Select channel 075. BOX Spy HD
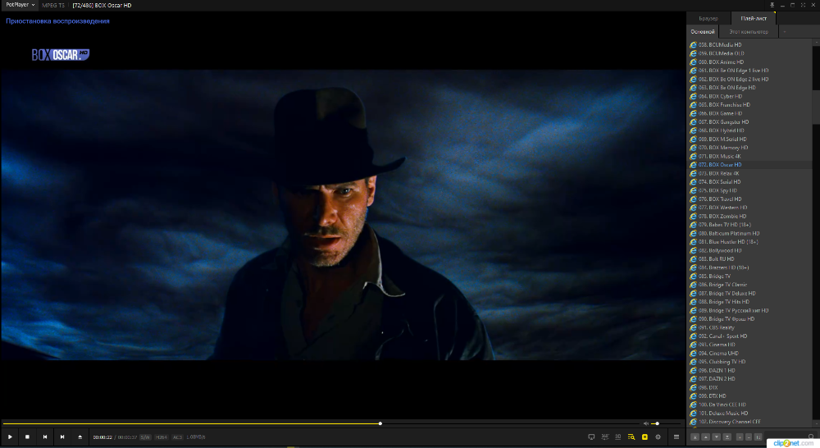Image resolution: width=820 pixels, height=448 pixels. tap(750, 190)
